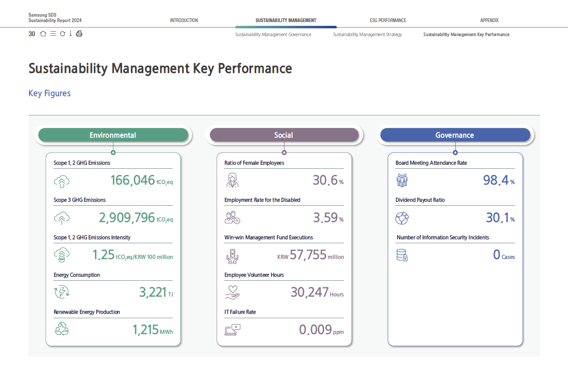This screenshot has height=384, width=568.
Task: Switch to the ESG PERFORMANCE tab
Action: pyautogui.click(x=388, y=20)
